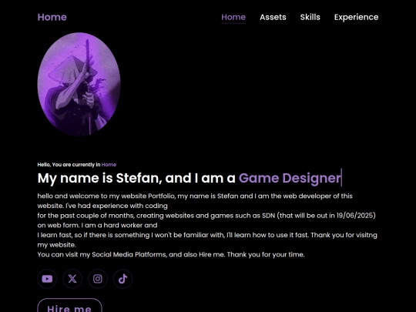Screen dimensions: 416x312
Task: Click the purple 'Game Designer' heading text
Action: click(290, 178)
